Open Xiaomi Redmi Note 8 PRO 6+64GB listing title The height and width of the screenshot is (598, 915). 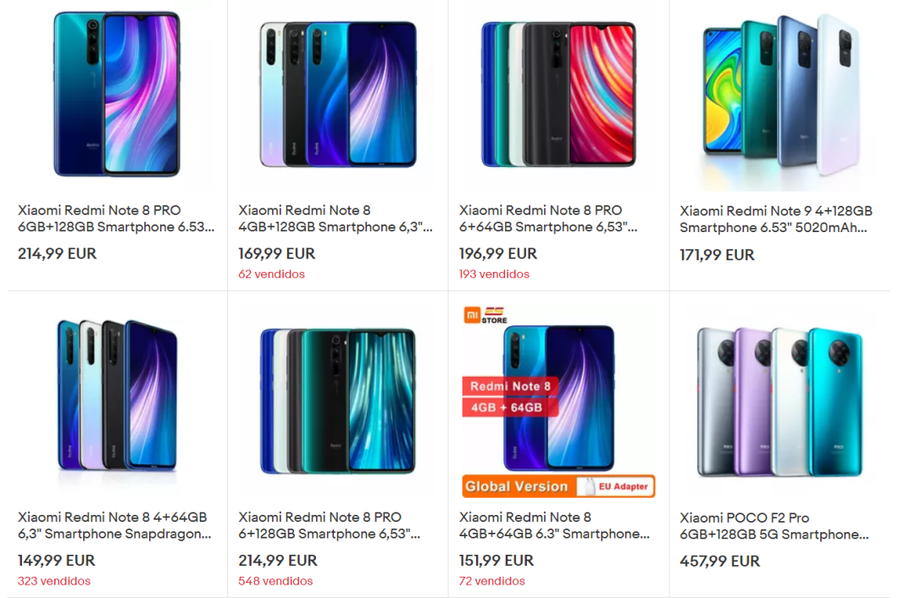pyautogui.click(x=548, y=219)
